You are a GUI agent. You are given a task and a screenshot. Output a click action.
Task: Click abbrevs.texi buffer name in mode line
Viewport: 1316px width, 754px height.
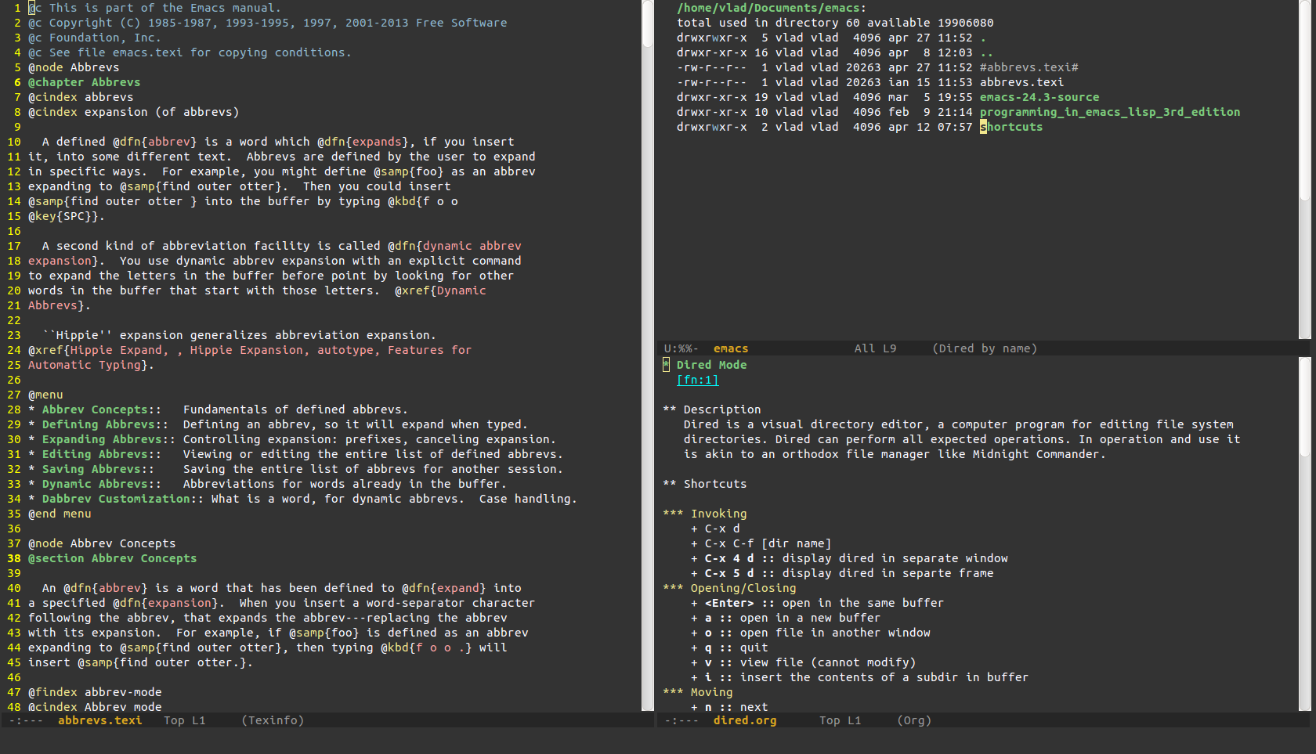point(99,720)
